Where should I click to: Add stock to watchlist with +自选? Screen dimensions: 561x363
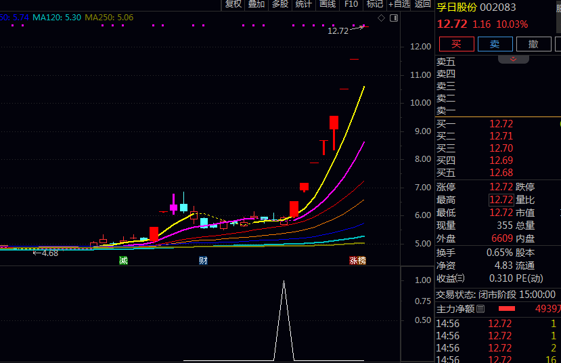399,5
